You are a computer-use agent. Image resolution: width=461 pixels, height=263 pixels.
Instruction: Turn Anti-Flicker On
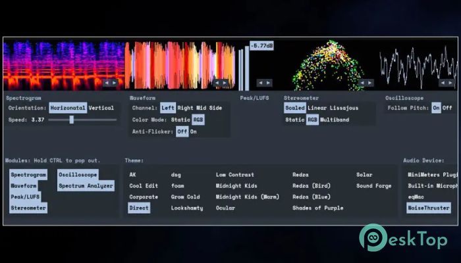pos(193,131)
